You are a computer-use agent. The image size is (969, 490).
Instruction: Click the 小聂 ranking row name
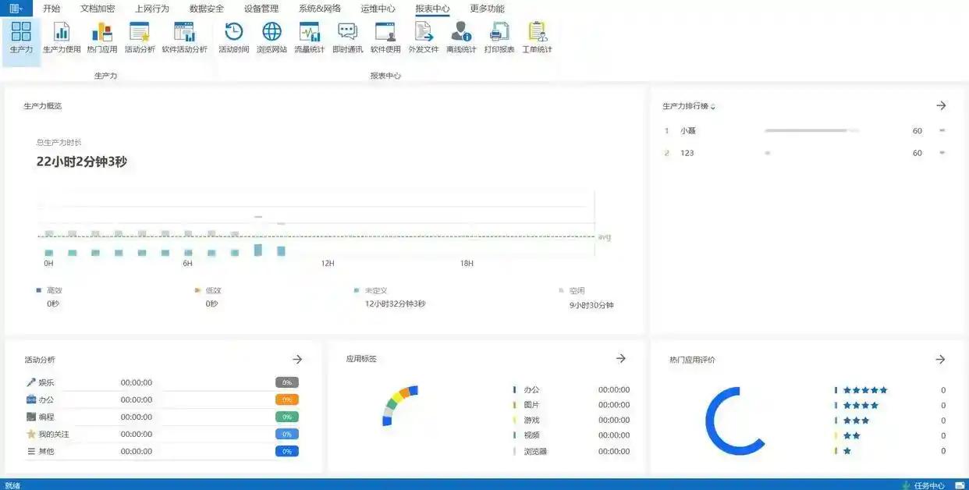(687, 131)
